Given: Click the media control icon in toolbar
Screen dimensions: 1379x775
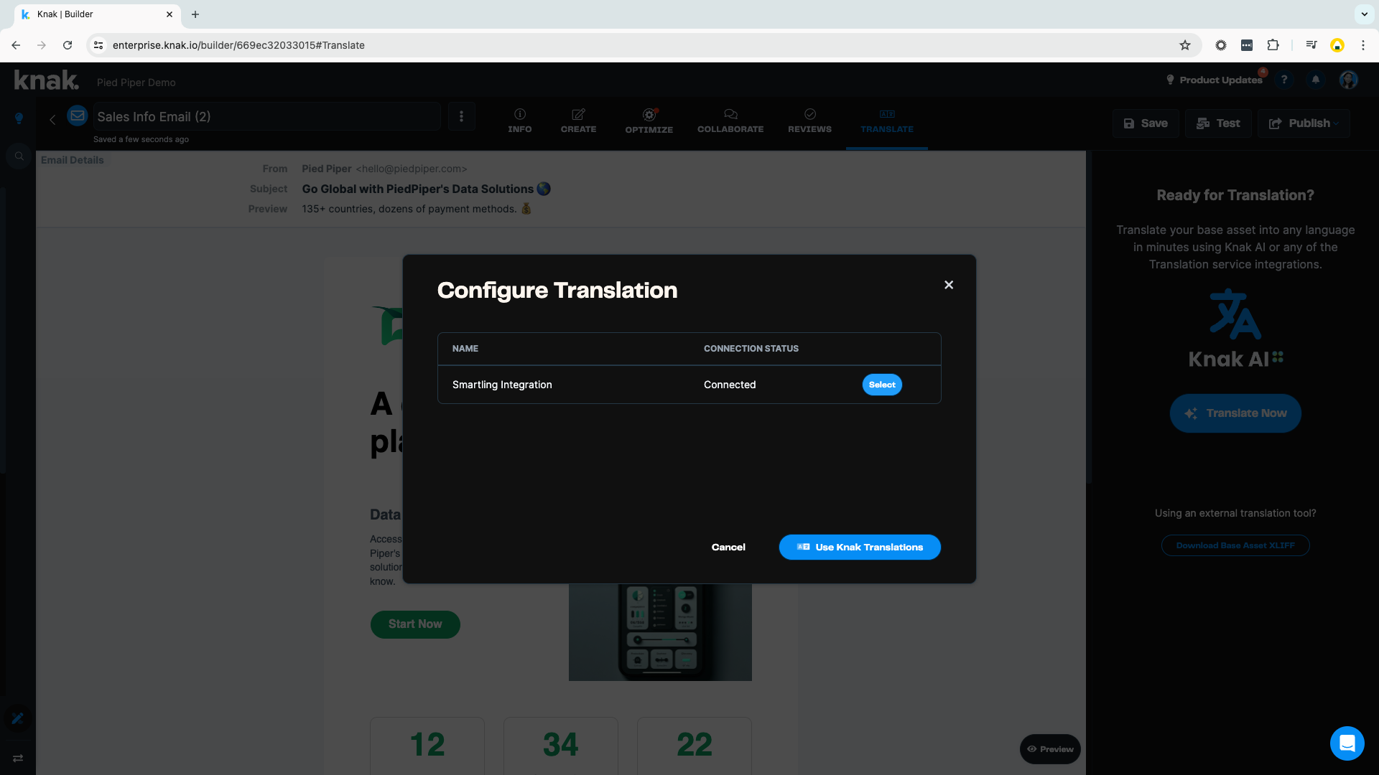Looking at the screenshot, I should tap(1311, 45).
